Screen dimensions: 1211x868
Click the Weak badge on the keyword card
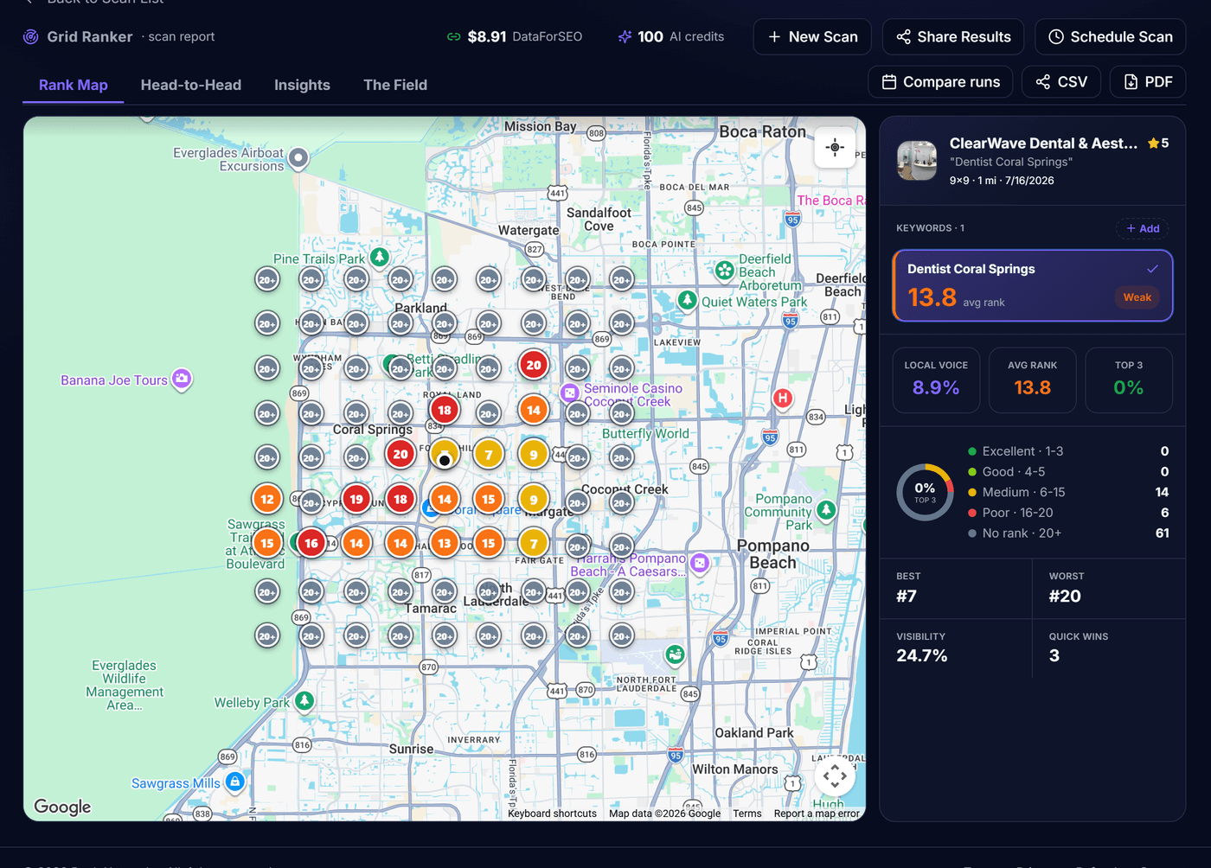(1137, 297)
